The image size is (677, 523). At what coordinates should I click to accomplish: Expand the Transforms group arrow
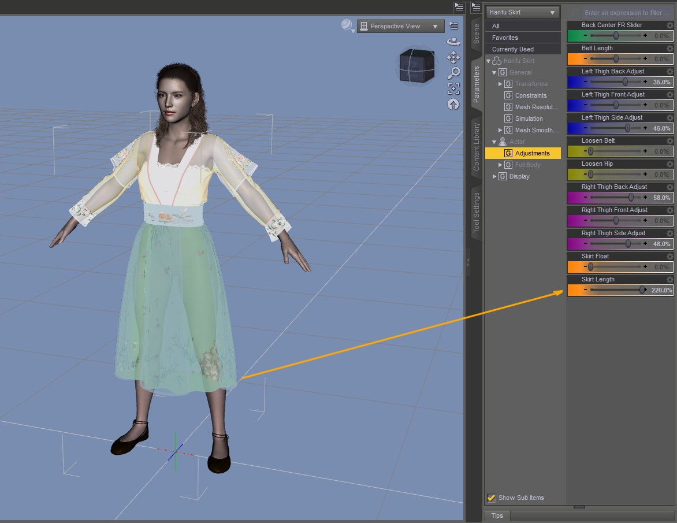pos(500,84)
